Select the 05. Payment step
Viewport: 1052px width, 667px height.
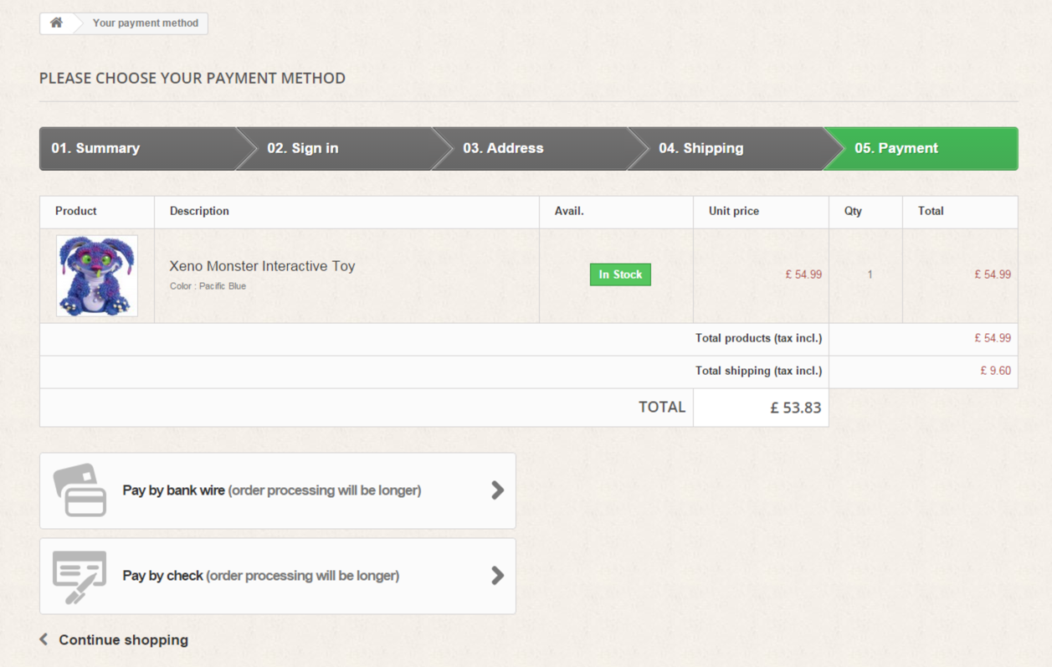(895, 148)
